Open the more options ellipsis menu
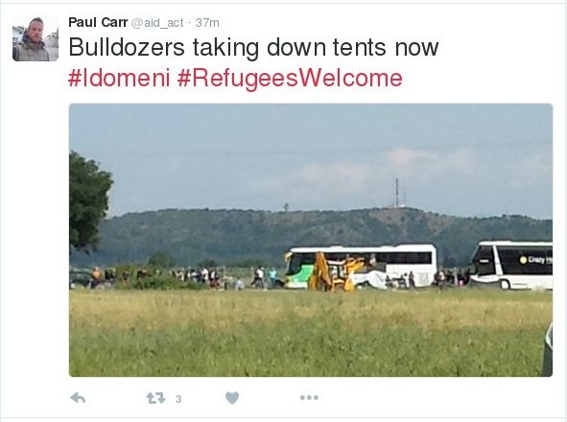This screenshot has height=422, width=567. point(309,398)
